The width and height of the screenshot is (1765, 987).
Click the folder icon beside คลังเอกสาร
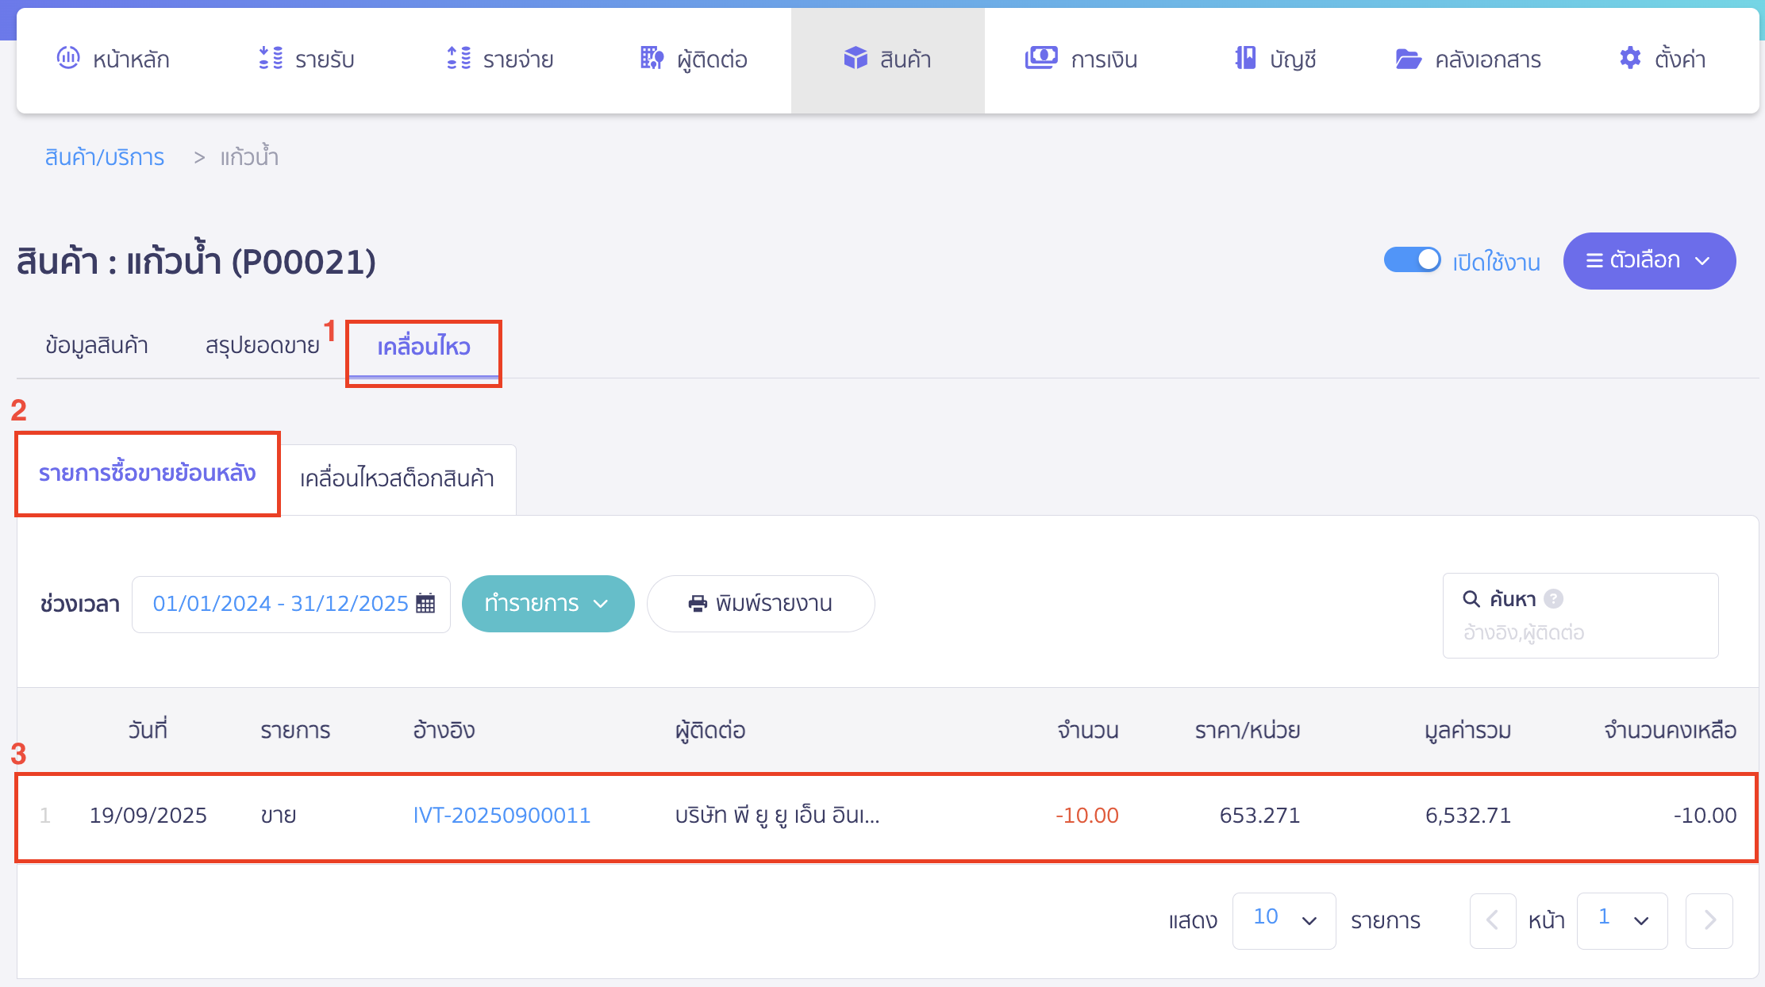point(1408,59)
